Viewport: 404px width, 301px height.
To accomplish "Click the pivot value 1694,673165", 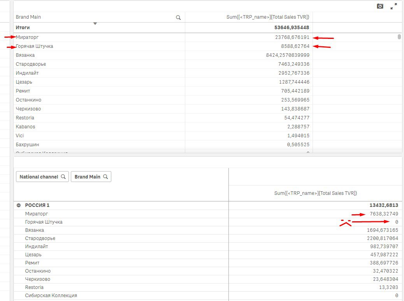I will click(x=383, y=230).
